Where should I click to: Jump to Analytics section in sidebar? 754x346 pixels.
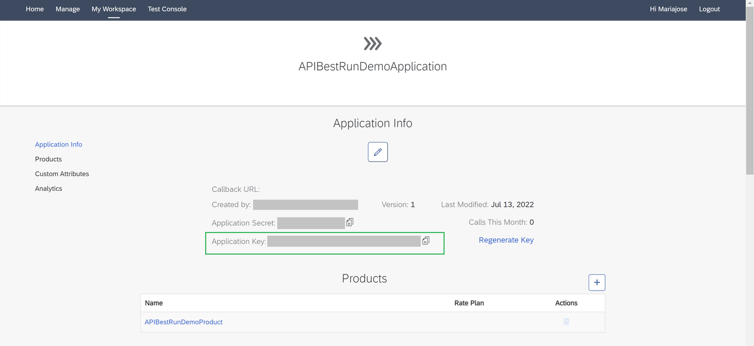49,188
